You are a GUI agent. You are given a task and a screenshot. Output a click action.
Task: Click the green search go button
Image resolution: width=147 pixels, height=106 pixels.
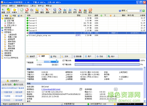(x=144, y=11)
